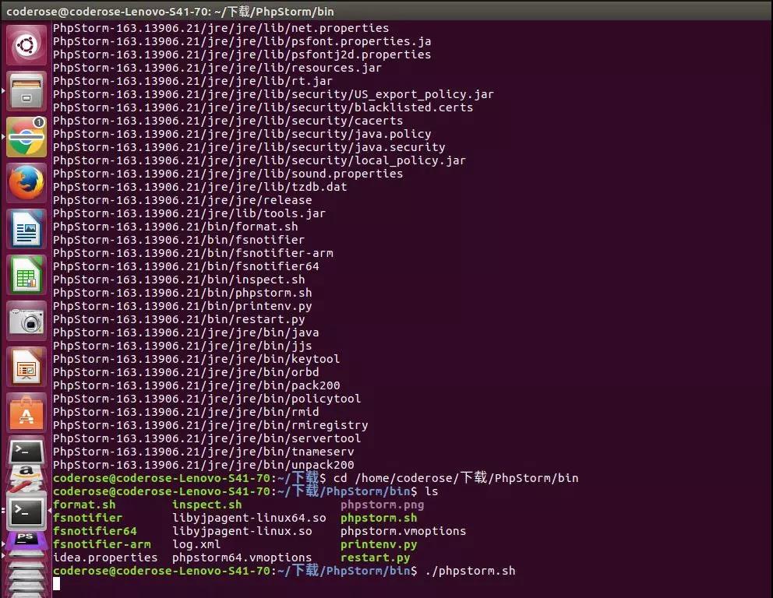Click 'phpstorm64.vmoptions' in the listing
This screenshot has height=598, width=773.
pyautogui.click(x=242, y=558)
